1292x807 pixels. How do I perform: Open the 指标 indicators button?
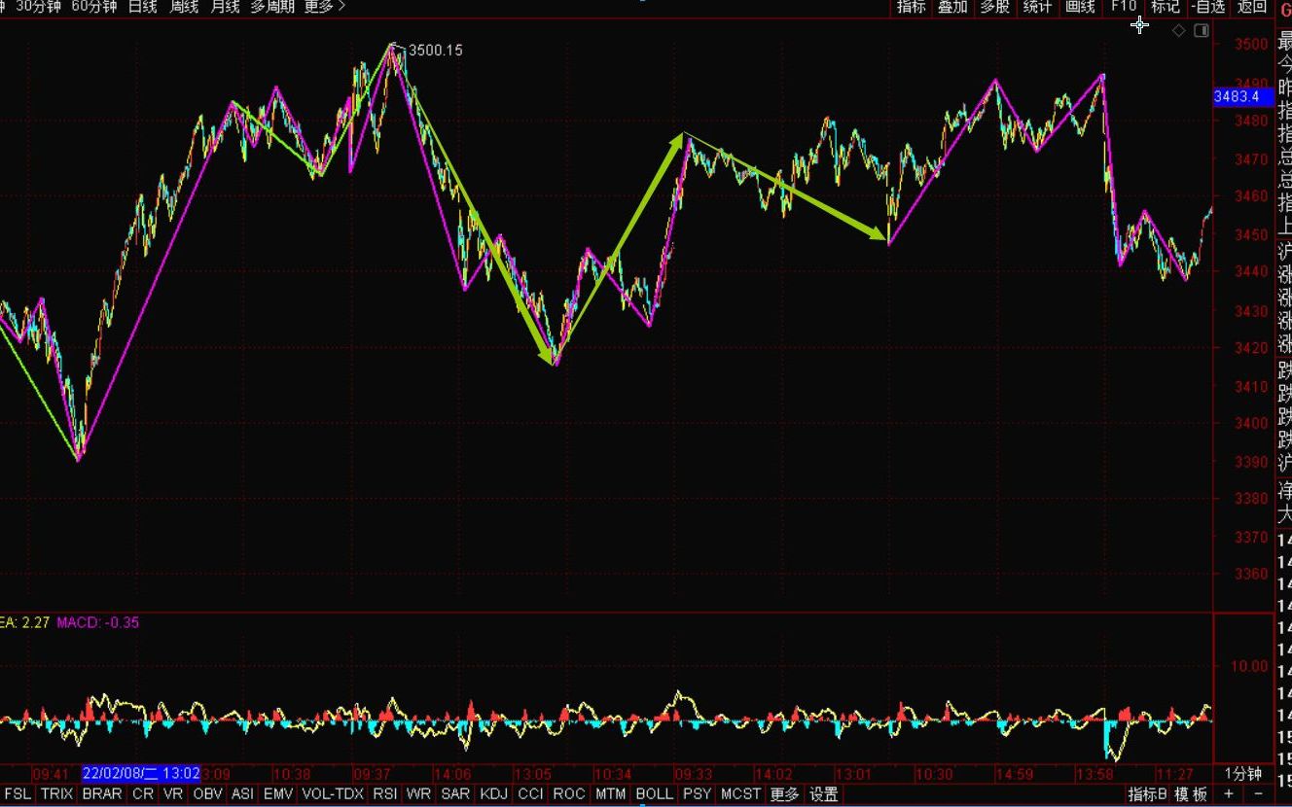[x=912, y=7]
